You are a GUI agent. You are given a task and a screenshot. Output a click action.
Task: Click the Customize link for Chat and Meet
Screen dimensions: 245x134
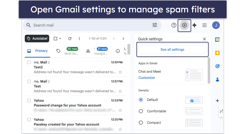(147, 78)
